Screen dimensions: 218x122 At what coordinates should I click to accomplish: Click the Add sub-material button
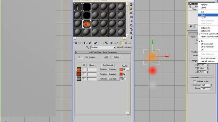click(106, 57)
